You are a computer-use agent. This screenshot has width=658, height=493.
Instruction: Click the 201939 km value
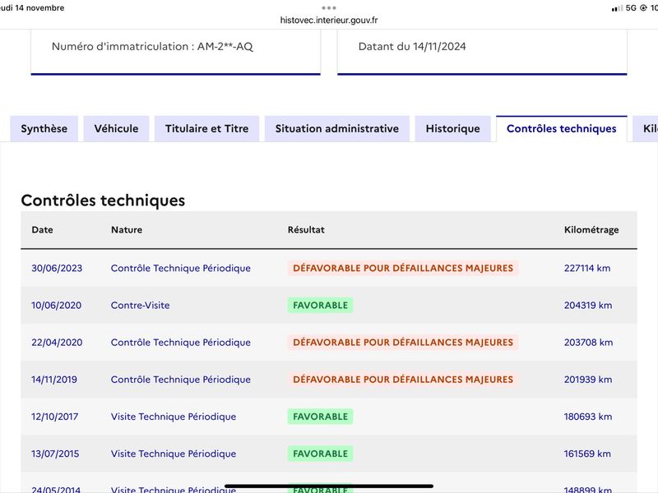coord(588,380)
